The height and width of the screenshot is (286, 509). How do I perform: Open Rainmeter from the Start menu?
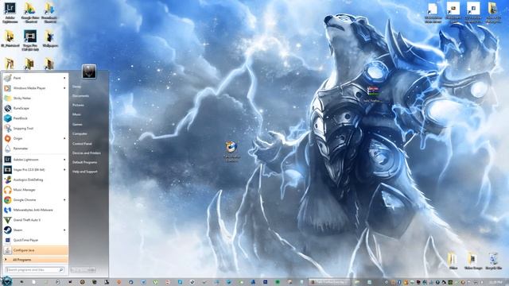[x=35, y=149]
